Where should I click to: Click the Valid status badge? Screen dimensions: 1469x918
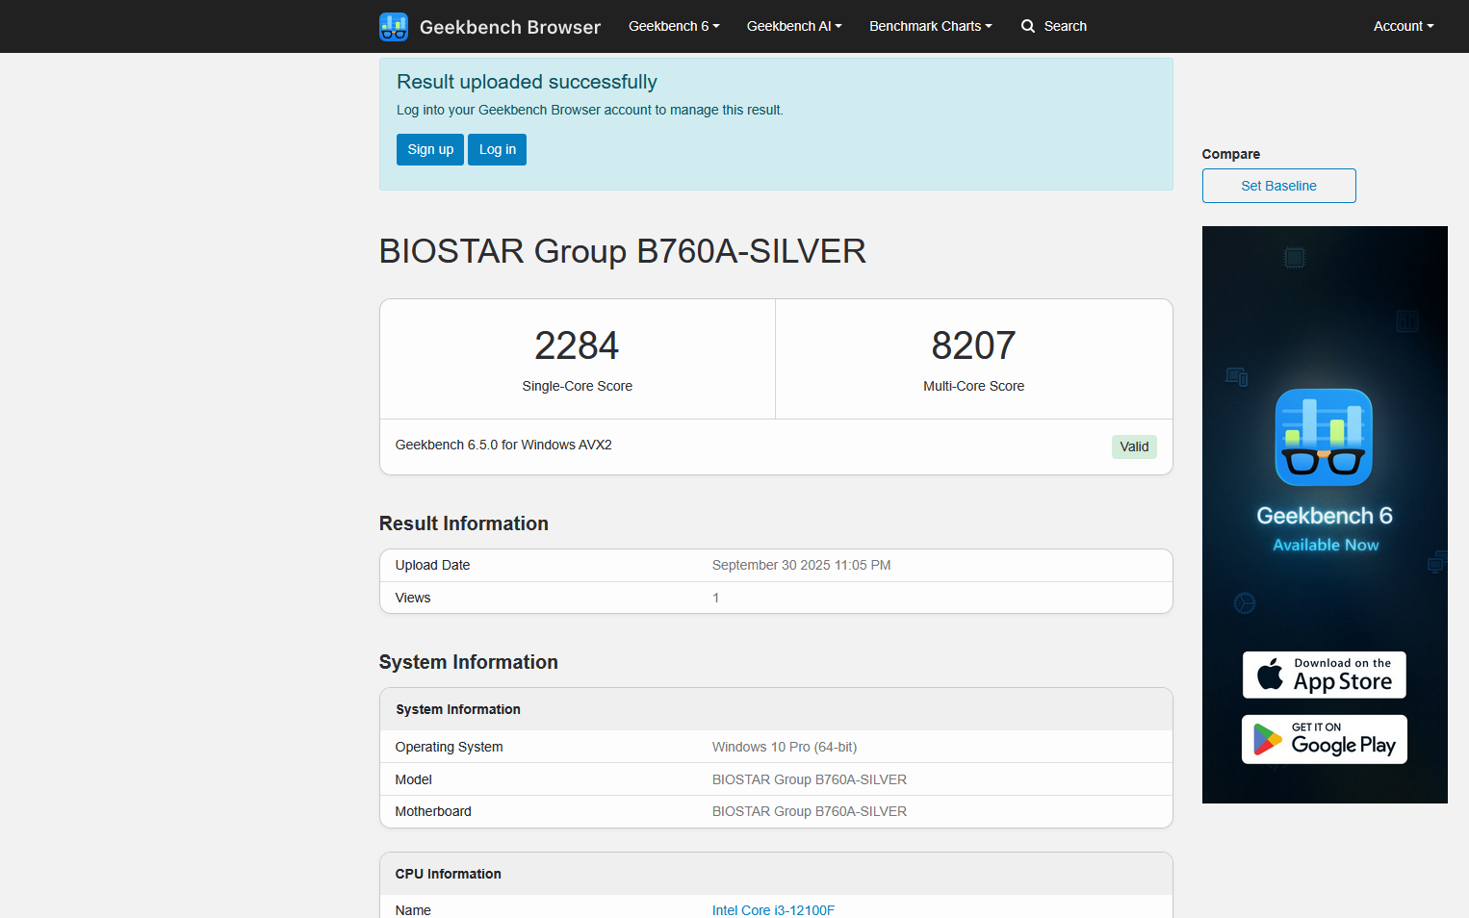pyautogui.click(x=1134, y=446)
